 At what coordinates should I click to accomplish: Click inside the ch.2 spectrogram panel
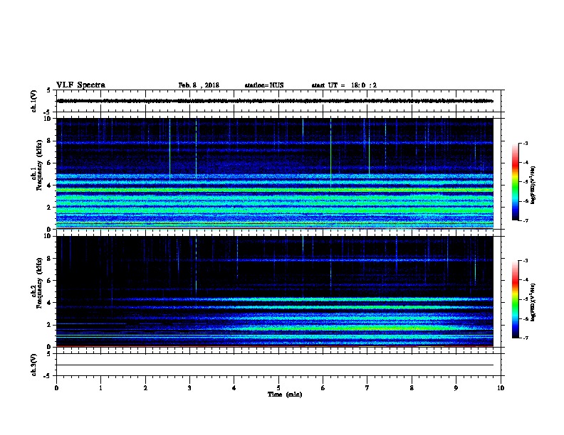click(275, 291)
